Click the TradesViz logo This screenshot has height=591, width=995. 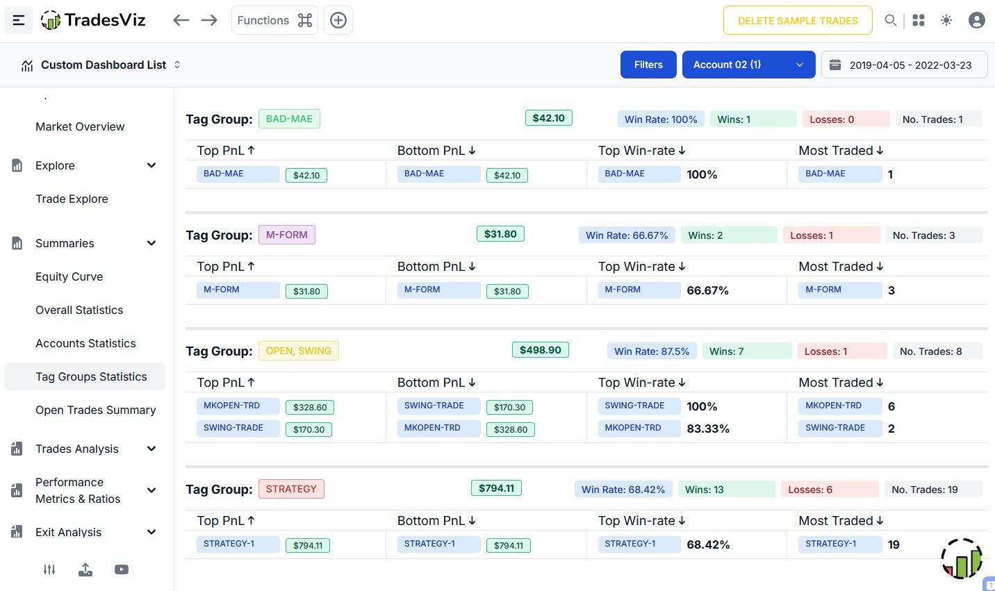pyautogui.click(x=93, y=20)
